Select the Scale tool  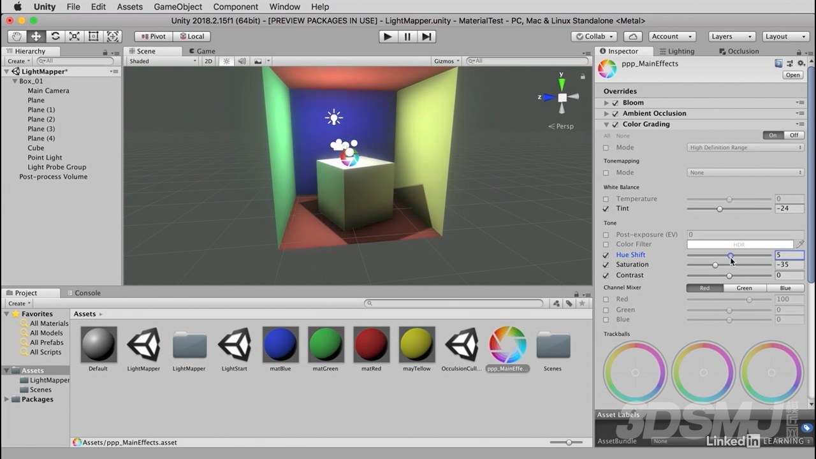click(75, 36)
